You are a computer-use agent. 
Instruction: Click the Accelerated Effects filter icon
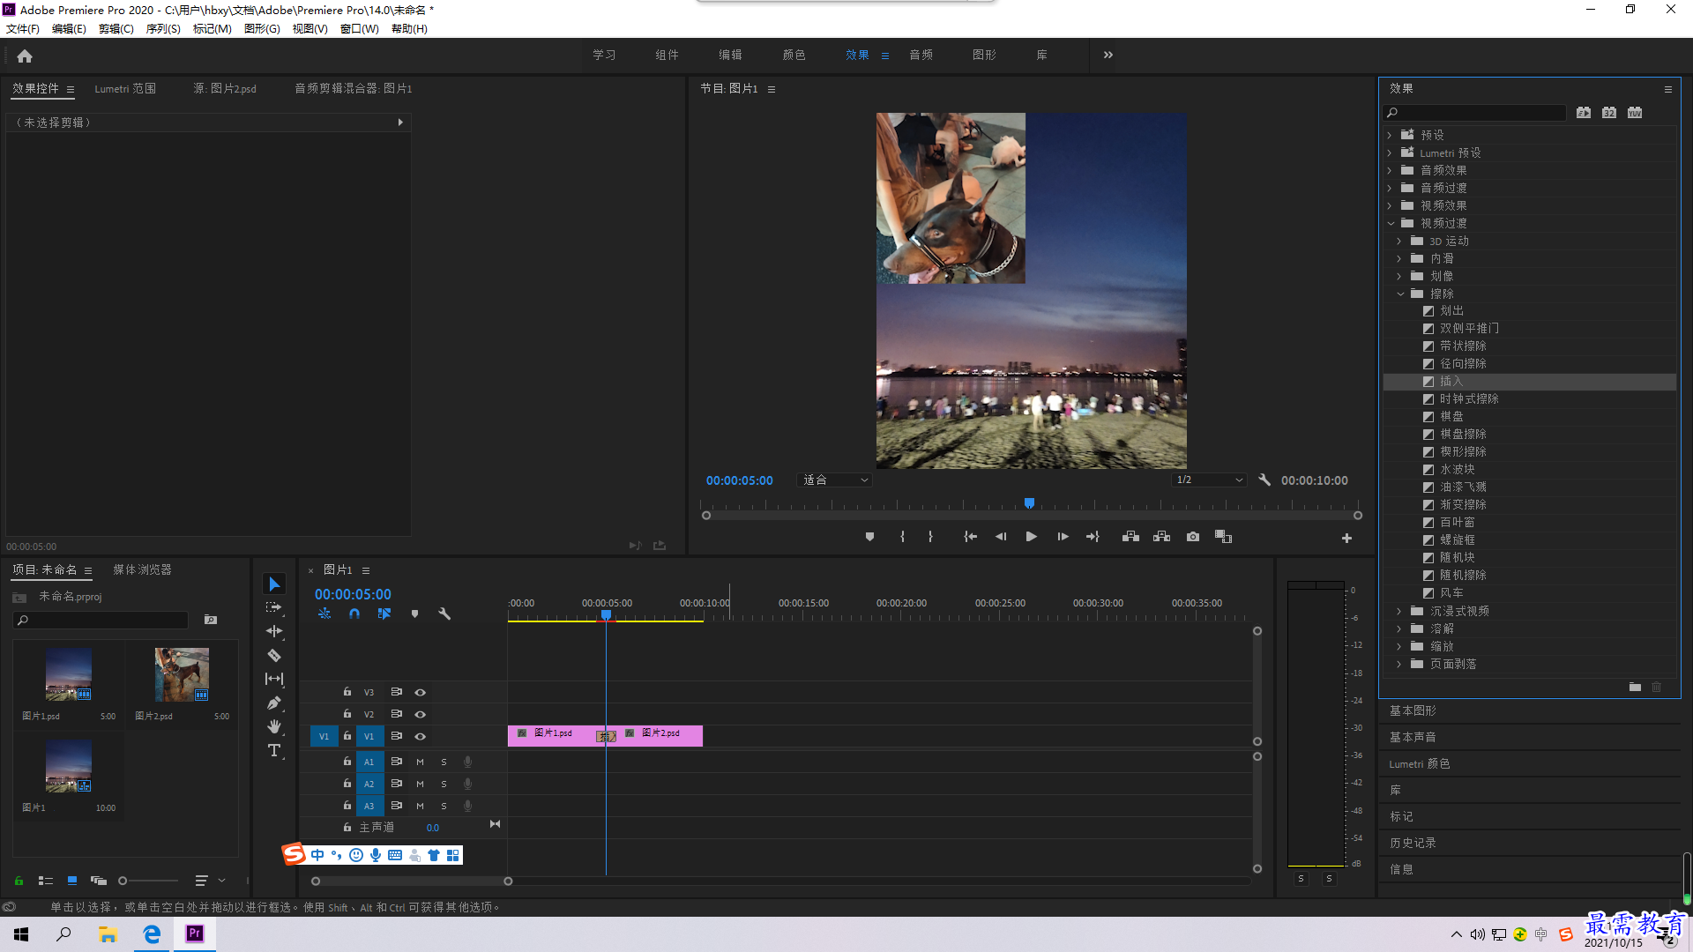click(1584, 113)
